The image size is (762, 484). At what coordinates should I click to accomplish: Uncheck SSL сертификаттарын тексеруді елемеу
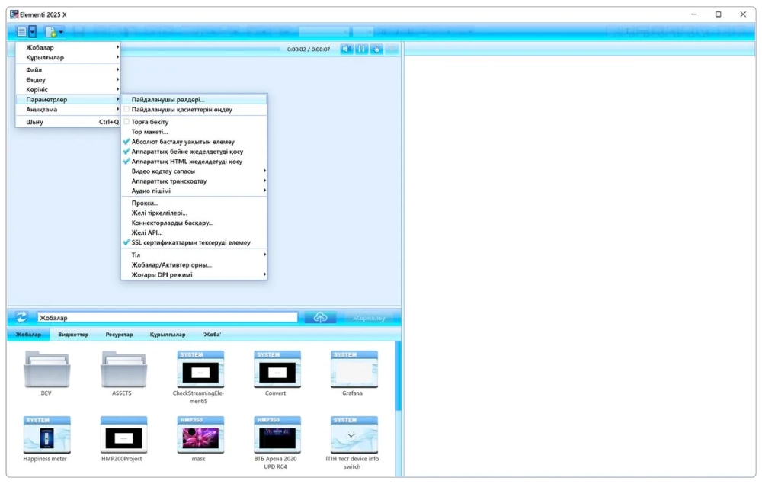click(x=190, y=243)
